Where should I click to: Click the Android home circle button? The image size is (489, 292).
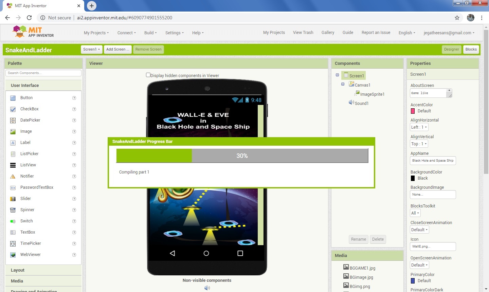(206, 253)
